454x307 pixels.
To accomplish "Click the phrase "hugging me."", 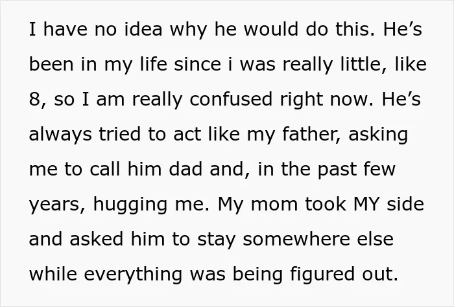I will [151, 205].
